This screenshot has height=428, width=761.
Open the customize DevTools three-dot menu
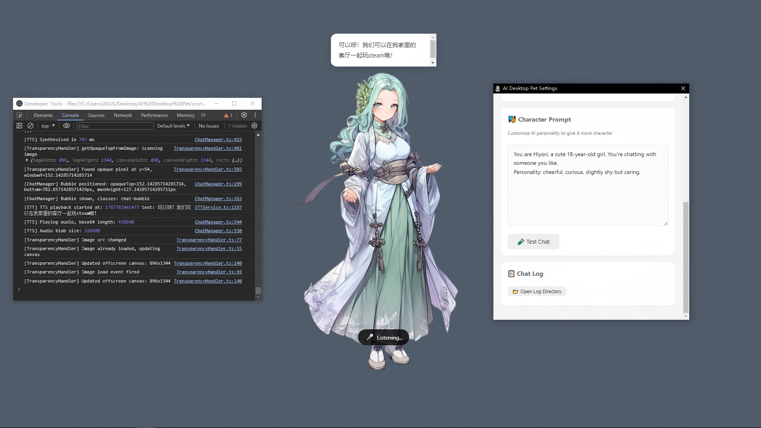pos(255,115)
